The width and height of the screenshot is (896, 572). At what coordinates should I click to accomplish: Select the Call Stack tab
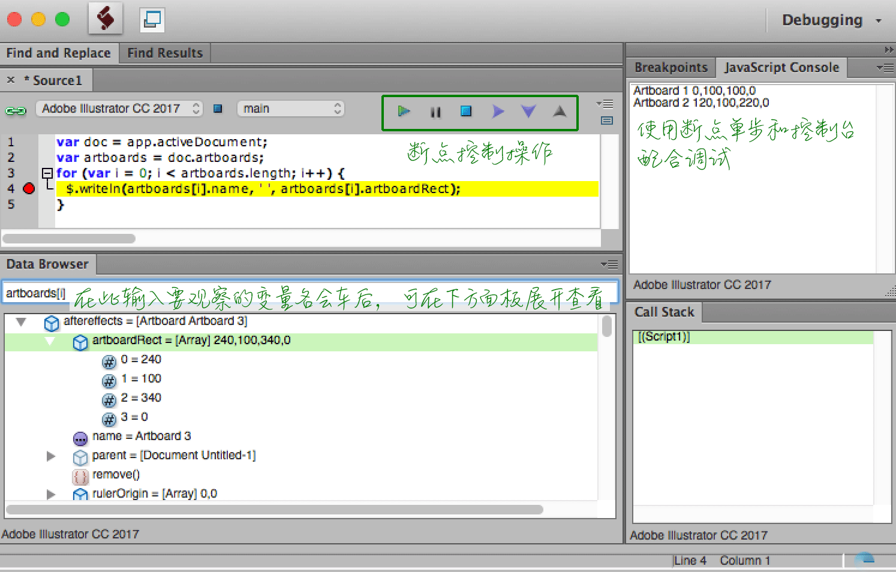click(664, 312)
